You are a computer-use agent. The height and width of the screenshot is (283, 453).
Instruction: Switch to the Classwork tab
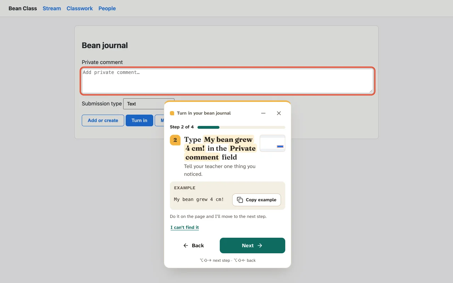point(80,8)
